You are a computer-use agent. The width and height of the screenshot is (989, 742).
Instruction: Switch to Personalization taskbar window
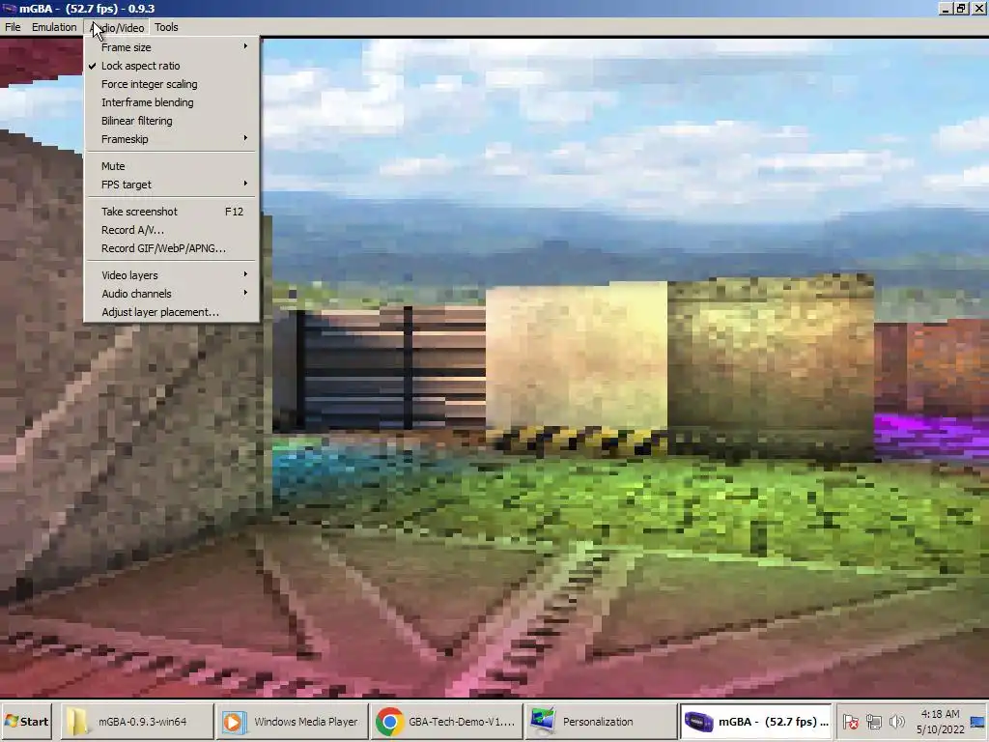coord(602,721)
